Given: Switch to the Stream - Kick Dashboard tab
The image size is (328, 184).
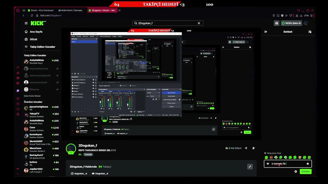Looking at the screenshot, I should [x=40, y=10].
